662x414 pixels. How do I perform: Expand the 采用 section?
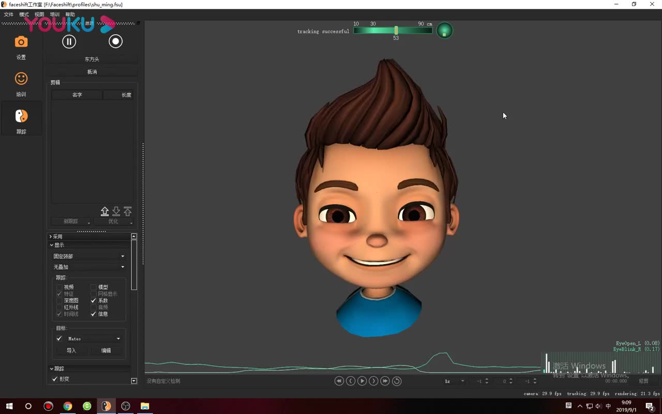pyautogui.click(x=57, y=236)
